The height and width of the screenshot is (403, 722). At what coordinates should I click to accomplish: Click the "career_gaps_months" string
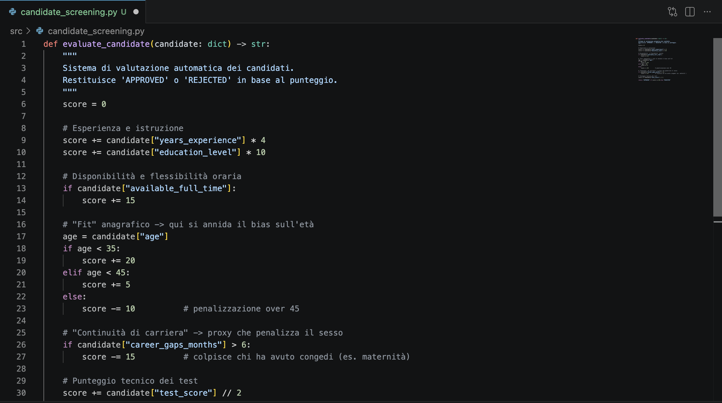coord(174,345)
